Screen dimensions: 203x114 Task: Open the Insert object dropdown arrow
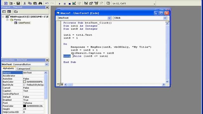(x=14, y=3)
